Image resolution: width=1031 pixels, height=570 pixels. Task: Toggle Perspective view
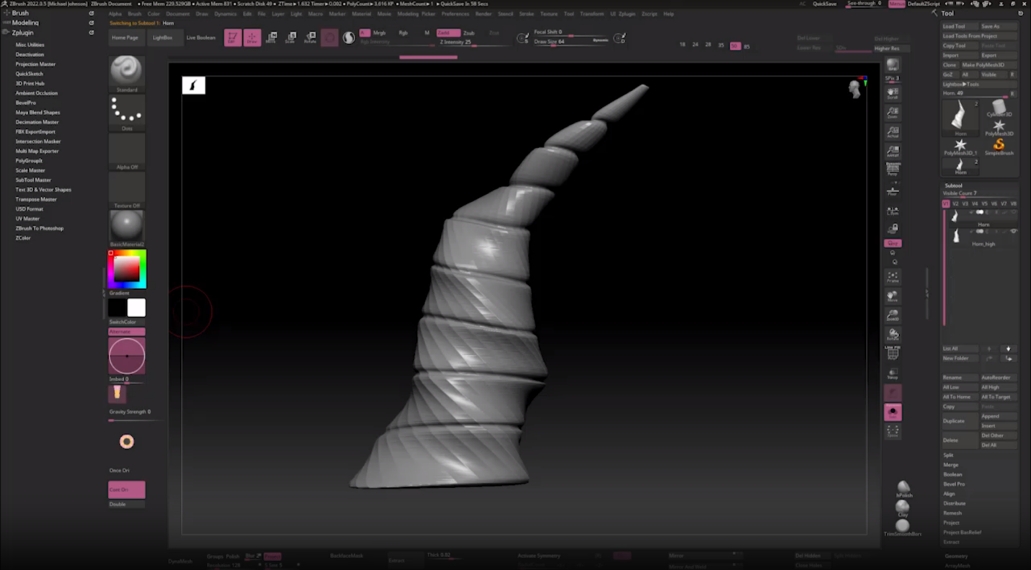pyautogui.click(x=893, y=170)
